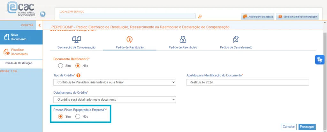The image size is (327, 132).
Task: Open the Libras accessibility hand widget
Action: click(320, 59)
